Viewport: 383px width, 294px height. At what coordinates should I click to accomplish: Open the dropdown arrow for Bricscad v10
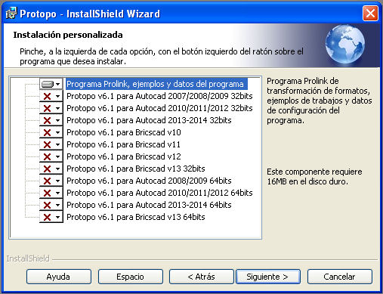click(58, 132)
